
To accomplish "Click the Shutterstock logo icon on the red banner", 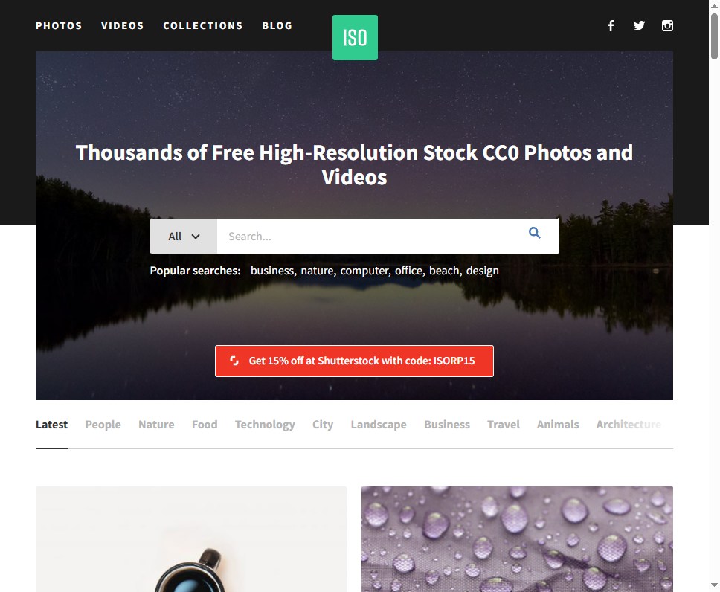I will coord(234,361).
